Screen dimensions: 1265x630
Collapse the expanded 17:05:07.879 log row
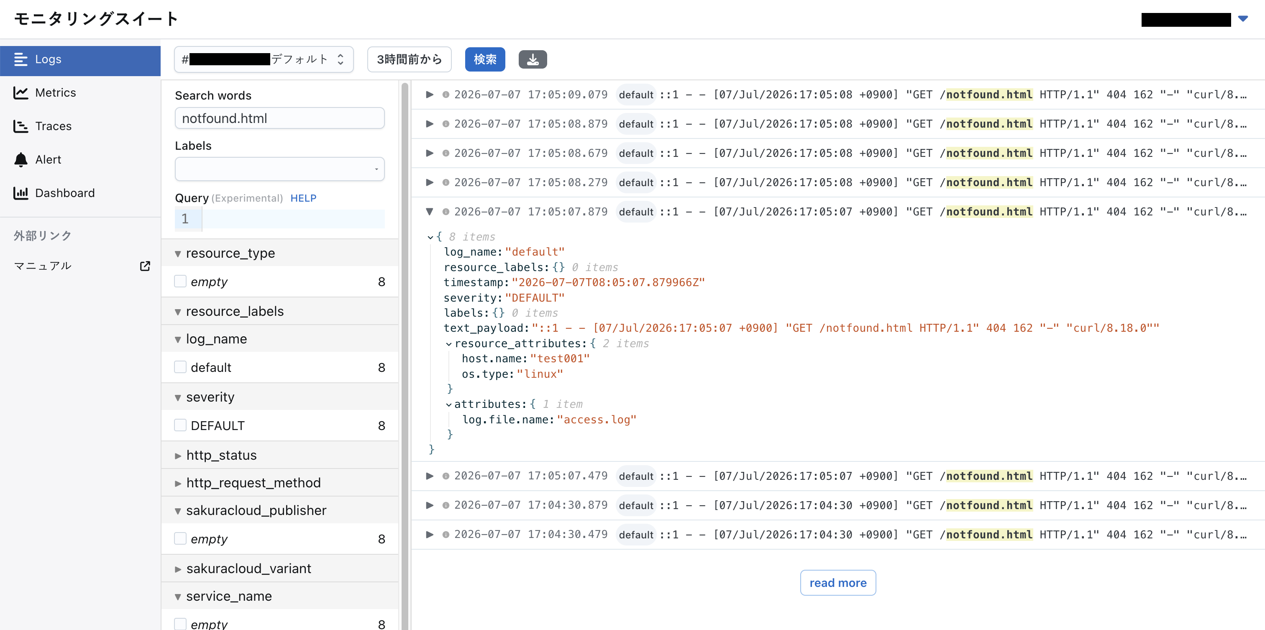430,212
